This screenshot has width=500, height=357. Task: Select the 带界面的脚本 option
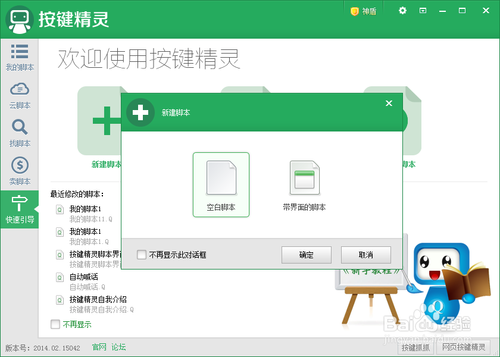pos(304,186)
